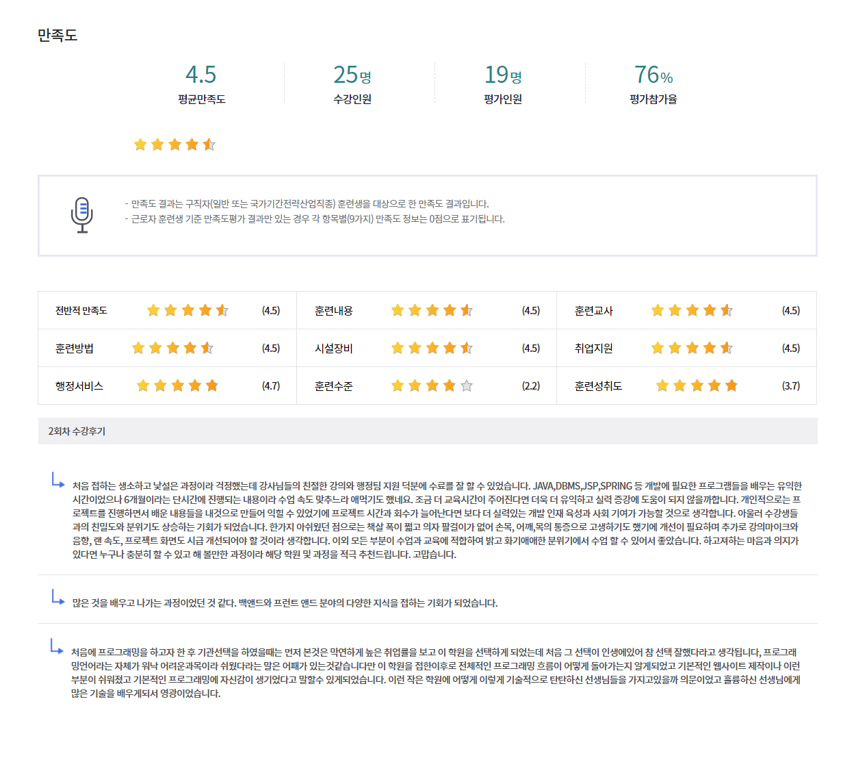841x760 pixels.
Task: Click the empty fifth star in the 훈련수준 row
Action: point(467,385)
